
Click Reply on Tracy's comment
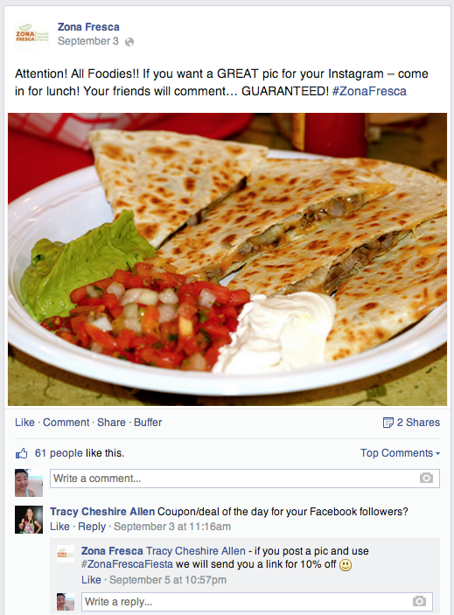(x=92, y=527)
